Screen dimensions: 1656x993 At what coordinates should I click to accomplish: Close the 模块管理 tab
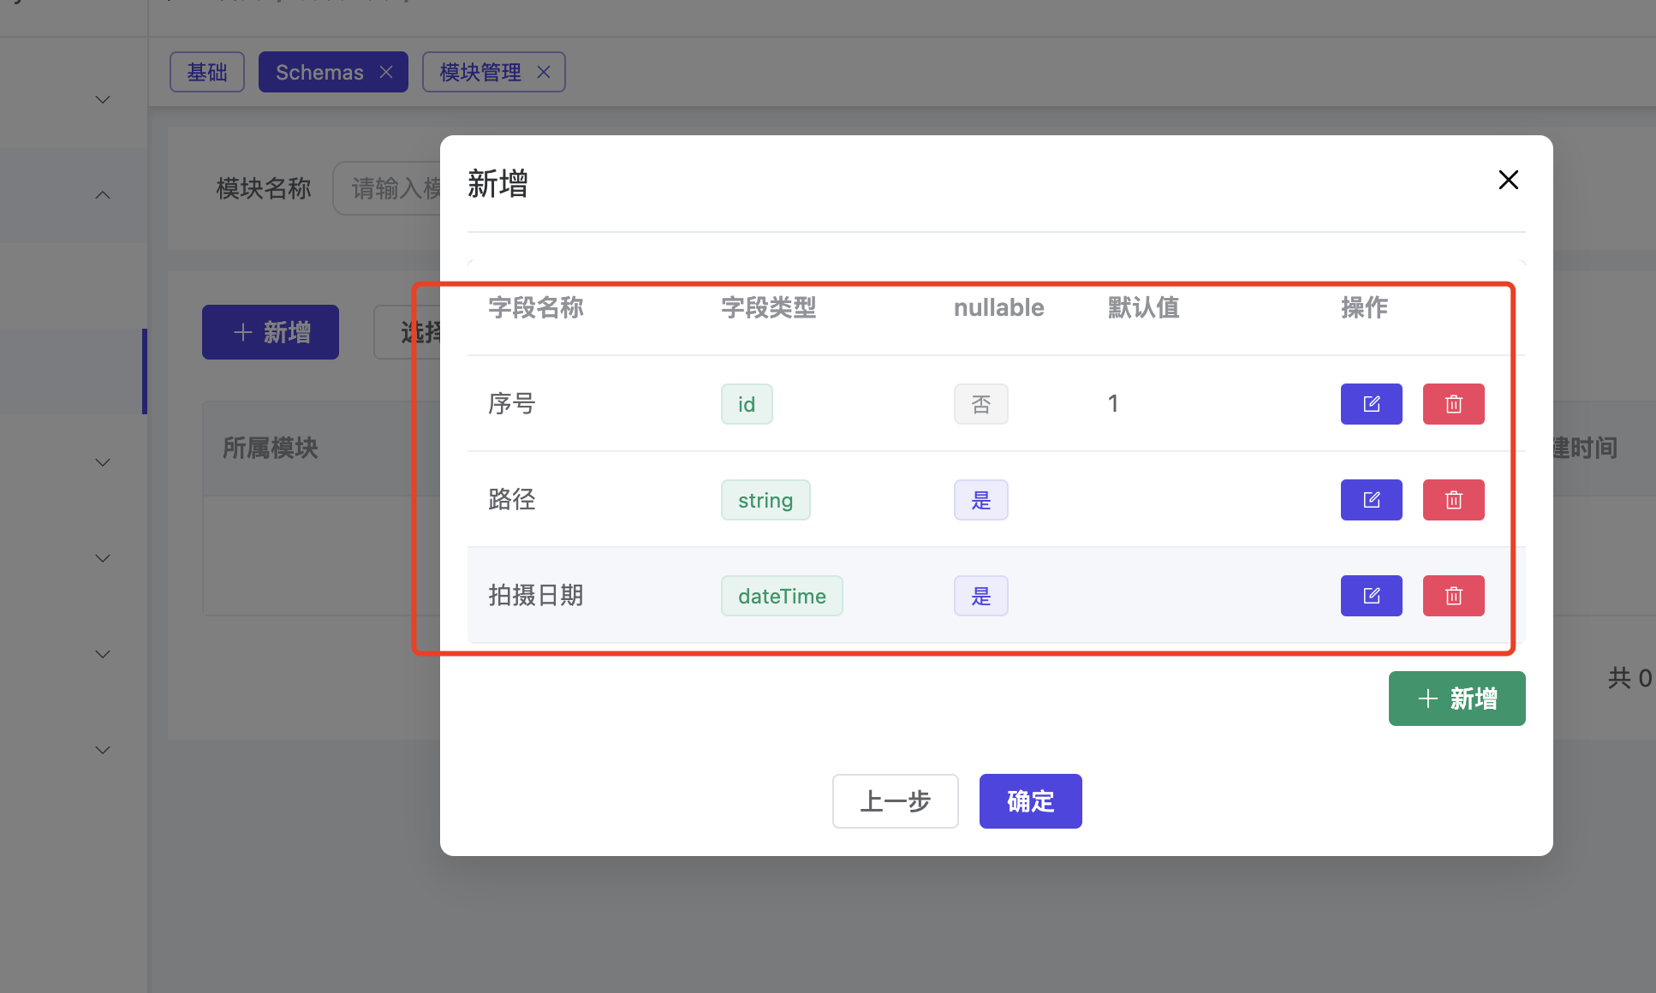pos(544,72)
